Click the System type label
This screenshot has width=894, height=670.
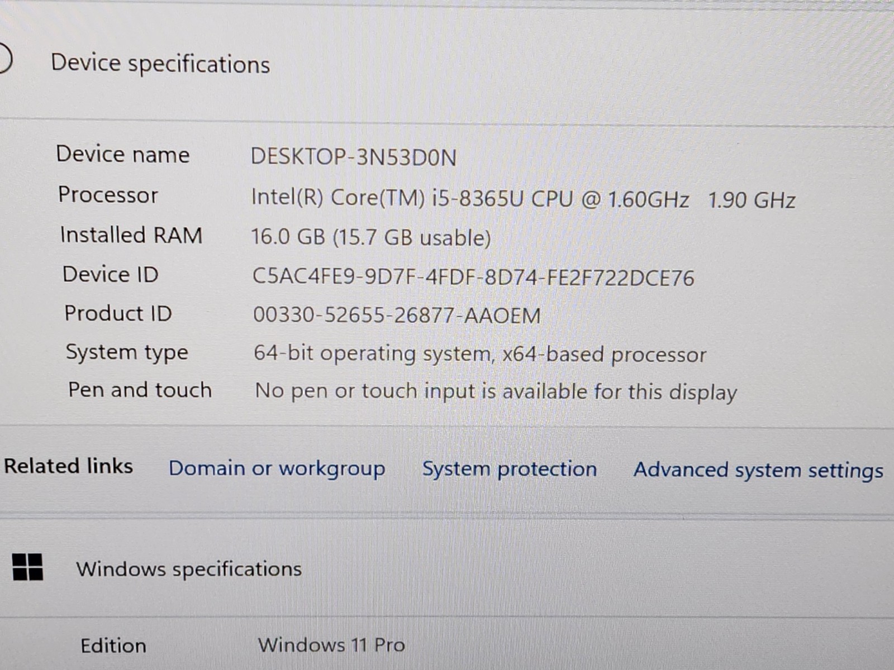127,352
